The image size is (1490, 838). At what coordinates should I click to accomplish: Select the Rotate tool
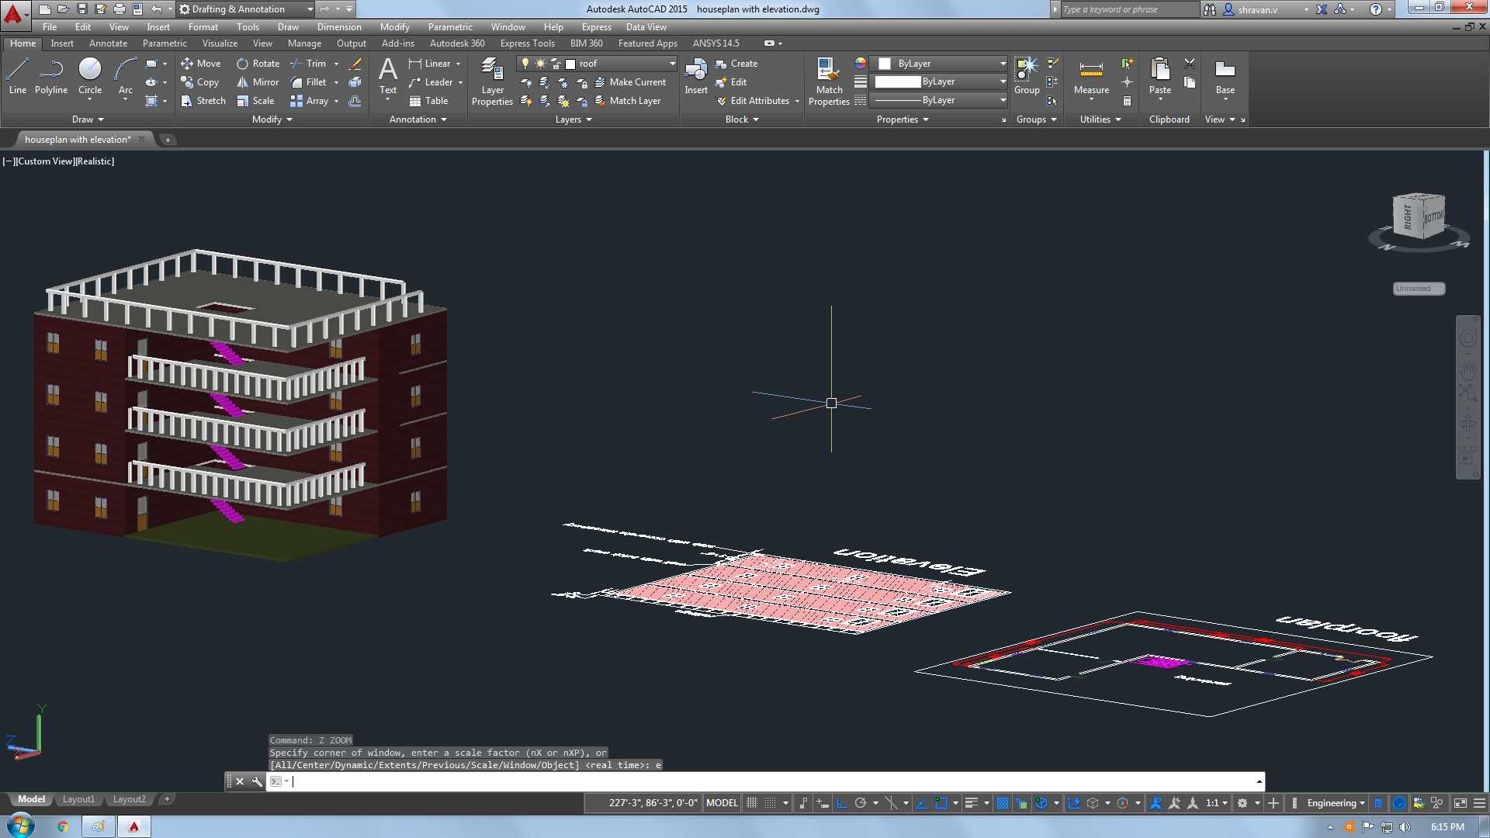tap(258, 64)
